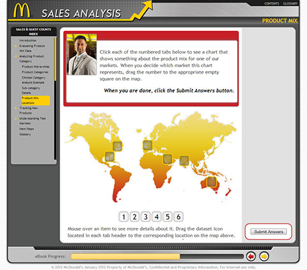Open the Glossary link in header

(x=290, y=3)
